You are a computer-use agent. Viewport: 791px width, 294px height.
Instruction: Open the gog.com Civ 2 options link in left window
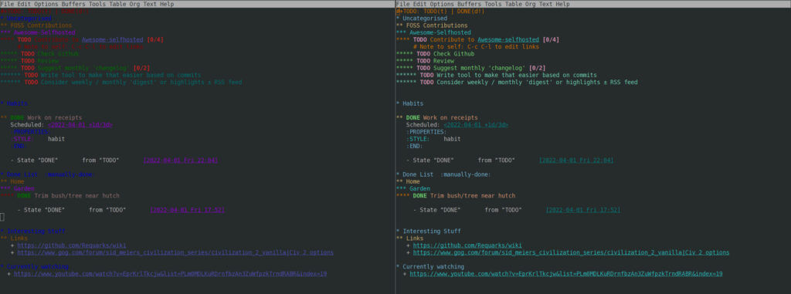point(175,252)
